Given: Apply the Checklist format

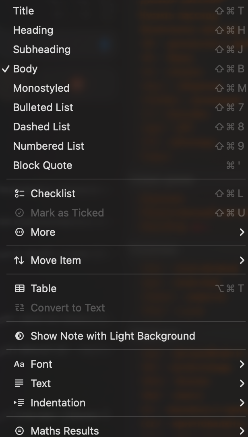Looking at the screenshot, I should pos(53,194).
